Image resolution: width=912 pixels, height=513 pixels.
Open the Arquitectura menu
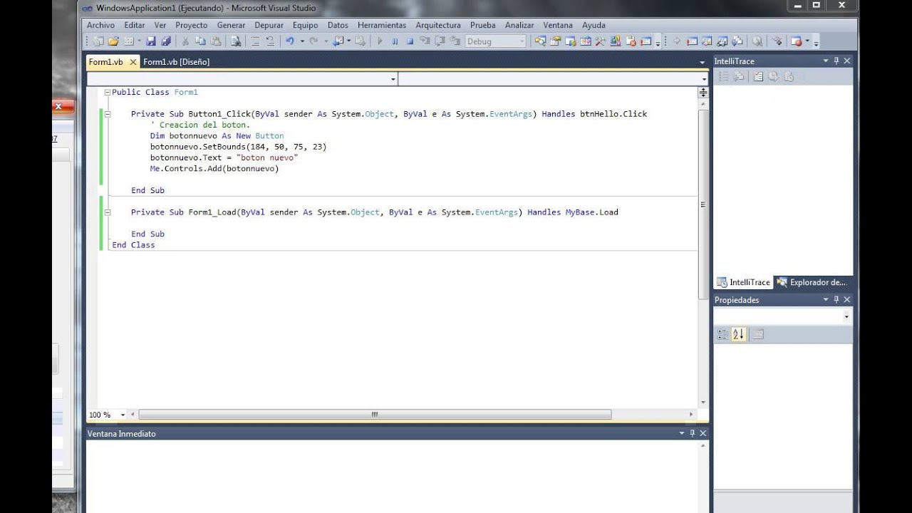438,25
